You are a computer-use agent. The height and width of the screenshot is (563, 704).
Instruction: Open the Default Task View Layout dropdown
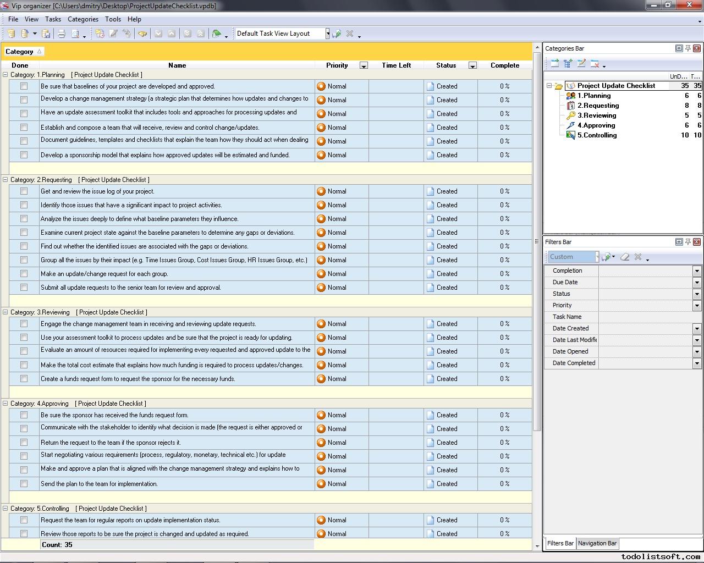[x=327, y=34]
